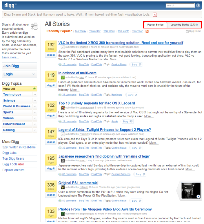Select This Month filter
Screen dimensions: 204x224
[x=123, y=31]
